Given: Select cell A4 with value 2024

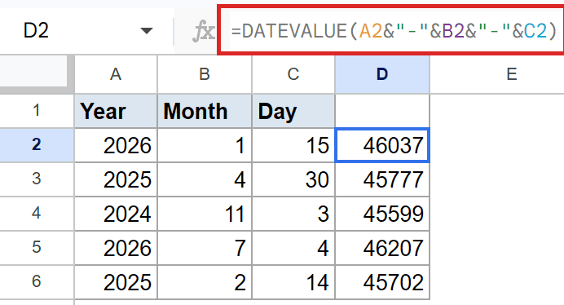Looking at the screenshot, I should [x=116, y=214].
